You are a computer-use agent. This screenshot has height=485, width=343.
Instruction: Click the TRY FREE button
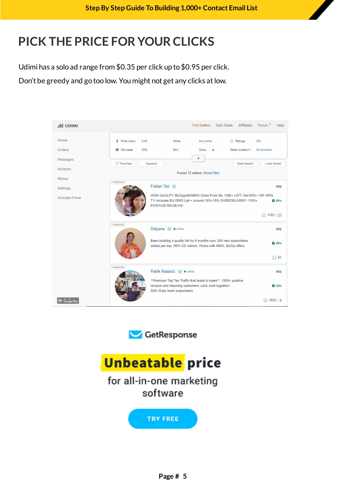(x=163, y=419)
